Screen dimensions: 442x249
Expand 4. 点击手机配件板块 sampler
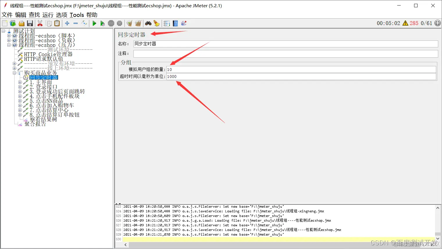pyautogui.click(x=20, y=96)
